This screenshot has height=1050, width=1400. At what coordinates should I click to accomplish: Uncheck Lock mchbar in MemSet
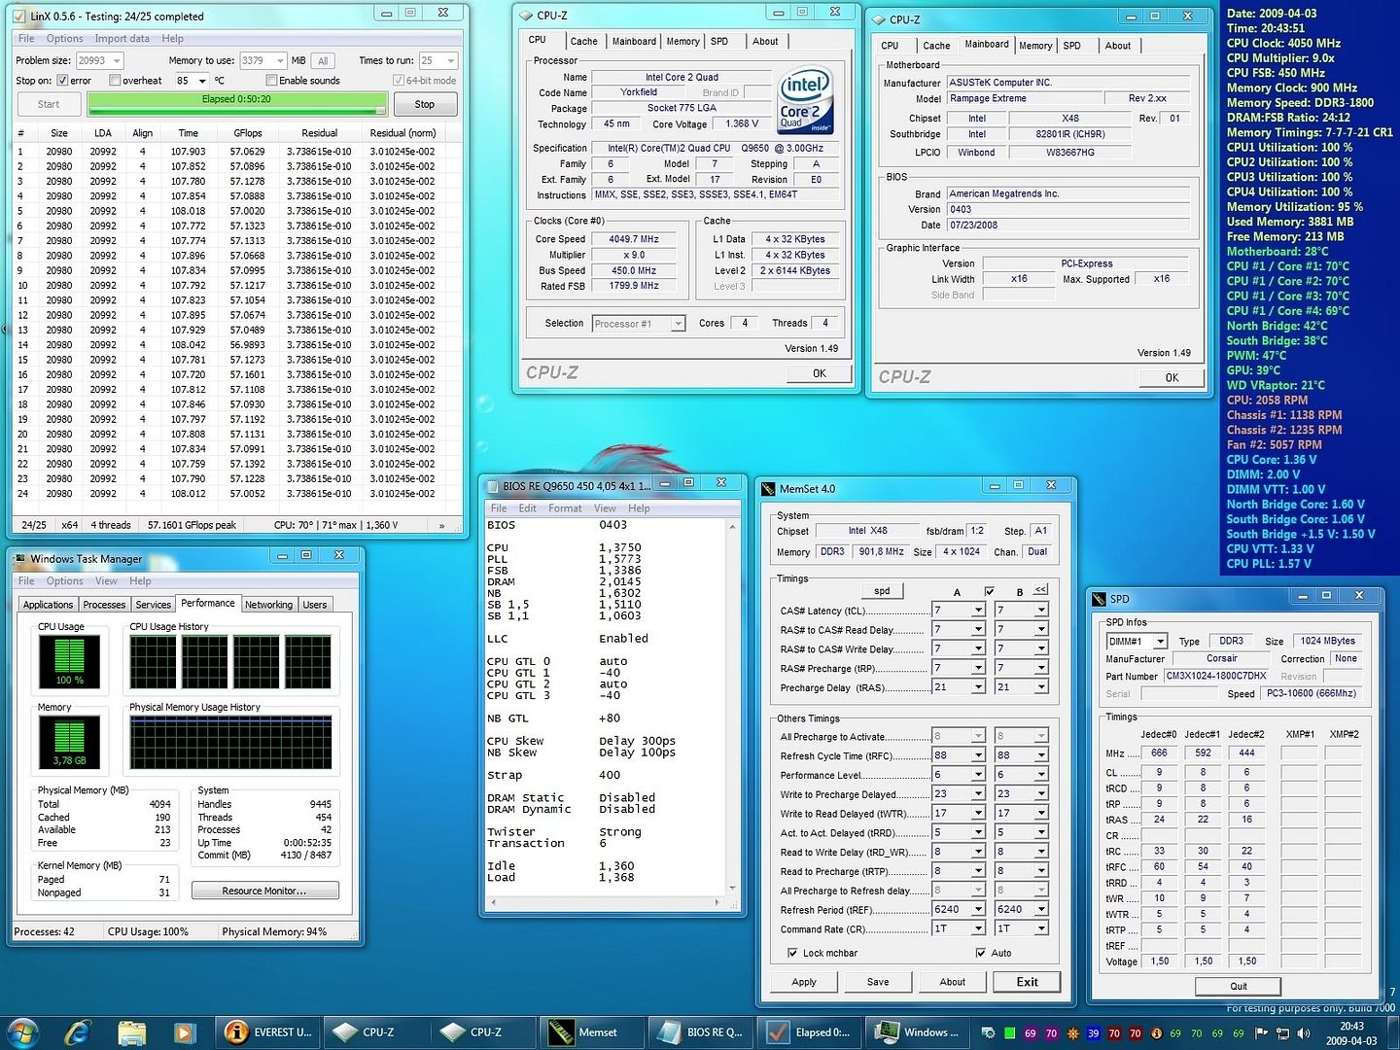tap(792, 954)
